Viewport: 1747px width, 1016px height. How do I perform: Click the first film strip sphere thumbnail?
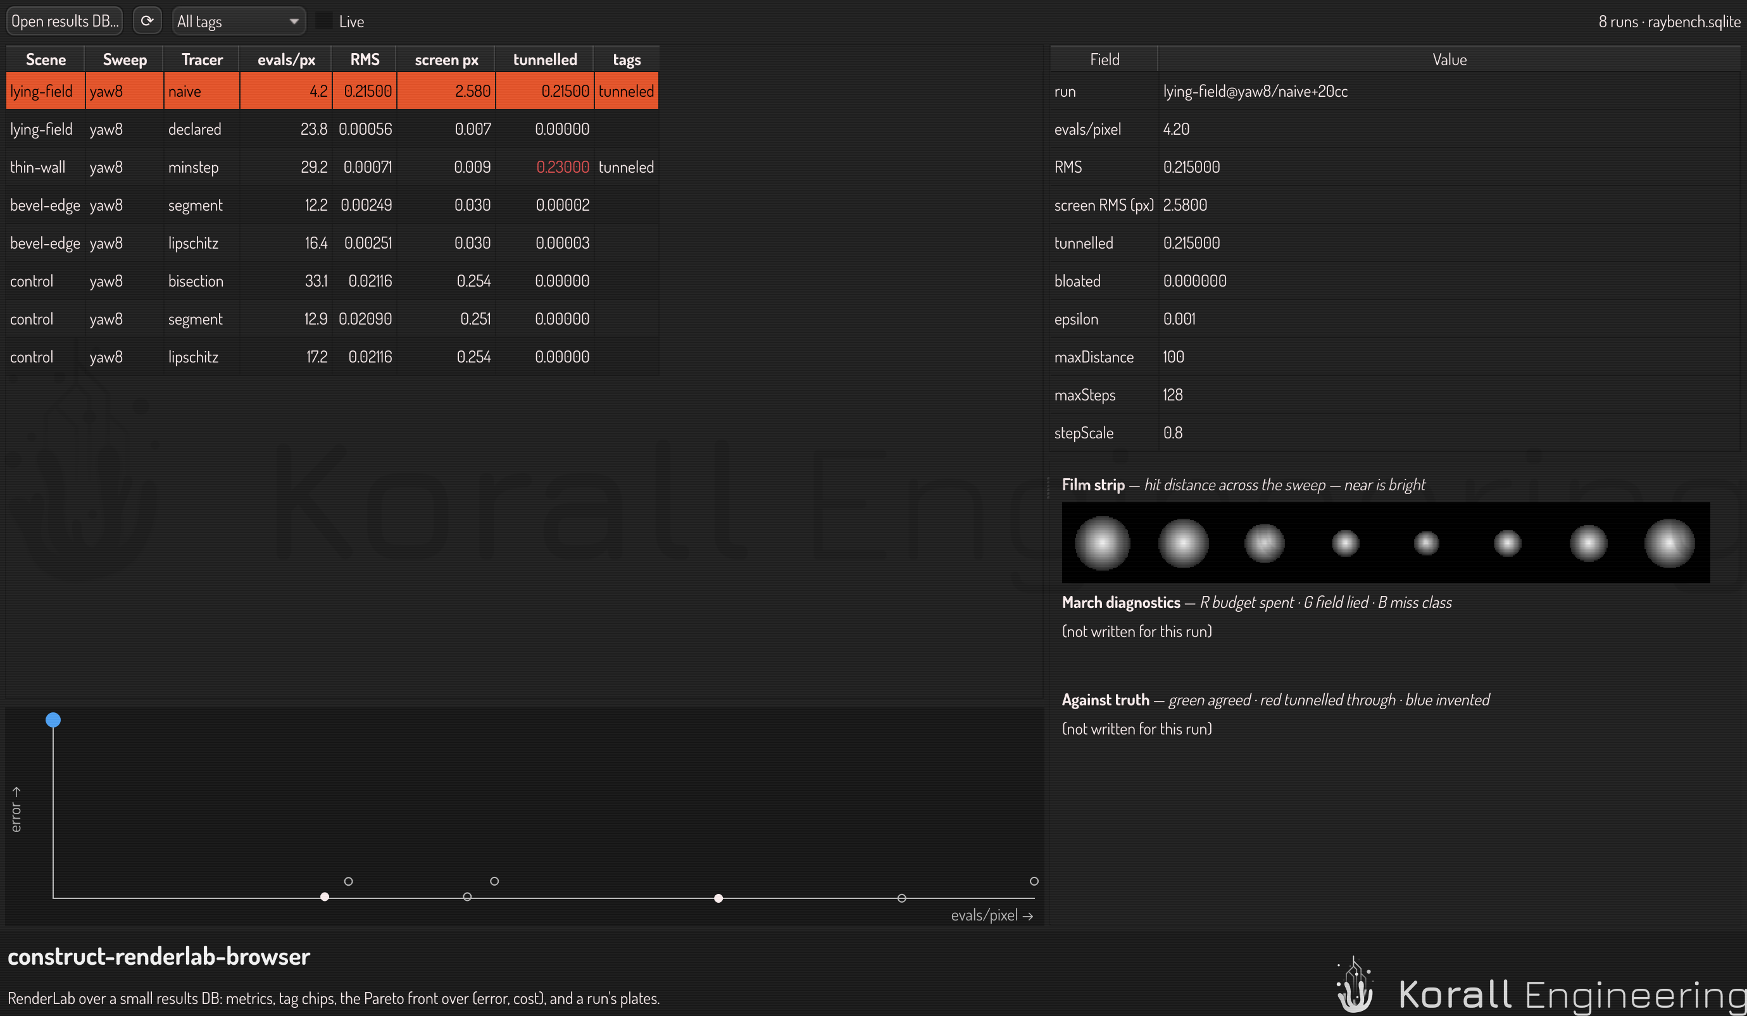pyautogui.click(x=1102, y=543)
